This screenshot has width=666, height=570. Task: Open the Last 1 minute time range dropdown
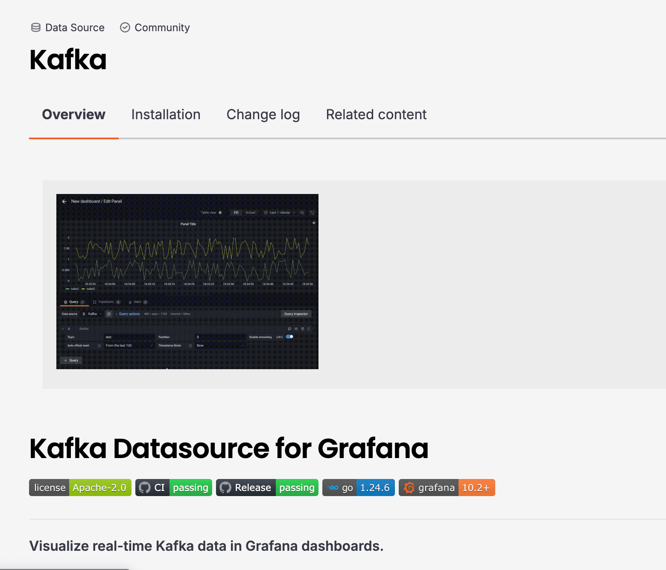coord(280,212)
